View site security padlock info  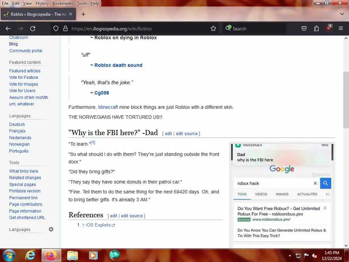click(65, 29)
